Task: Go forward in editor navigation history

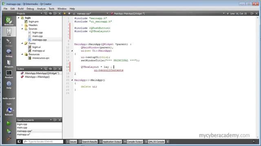Action: click(69, 13)
